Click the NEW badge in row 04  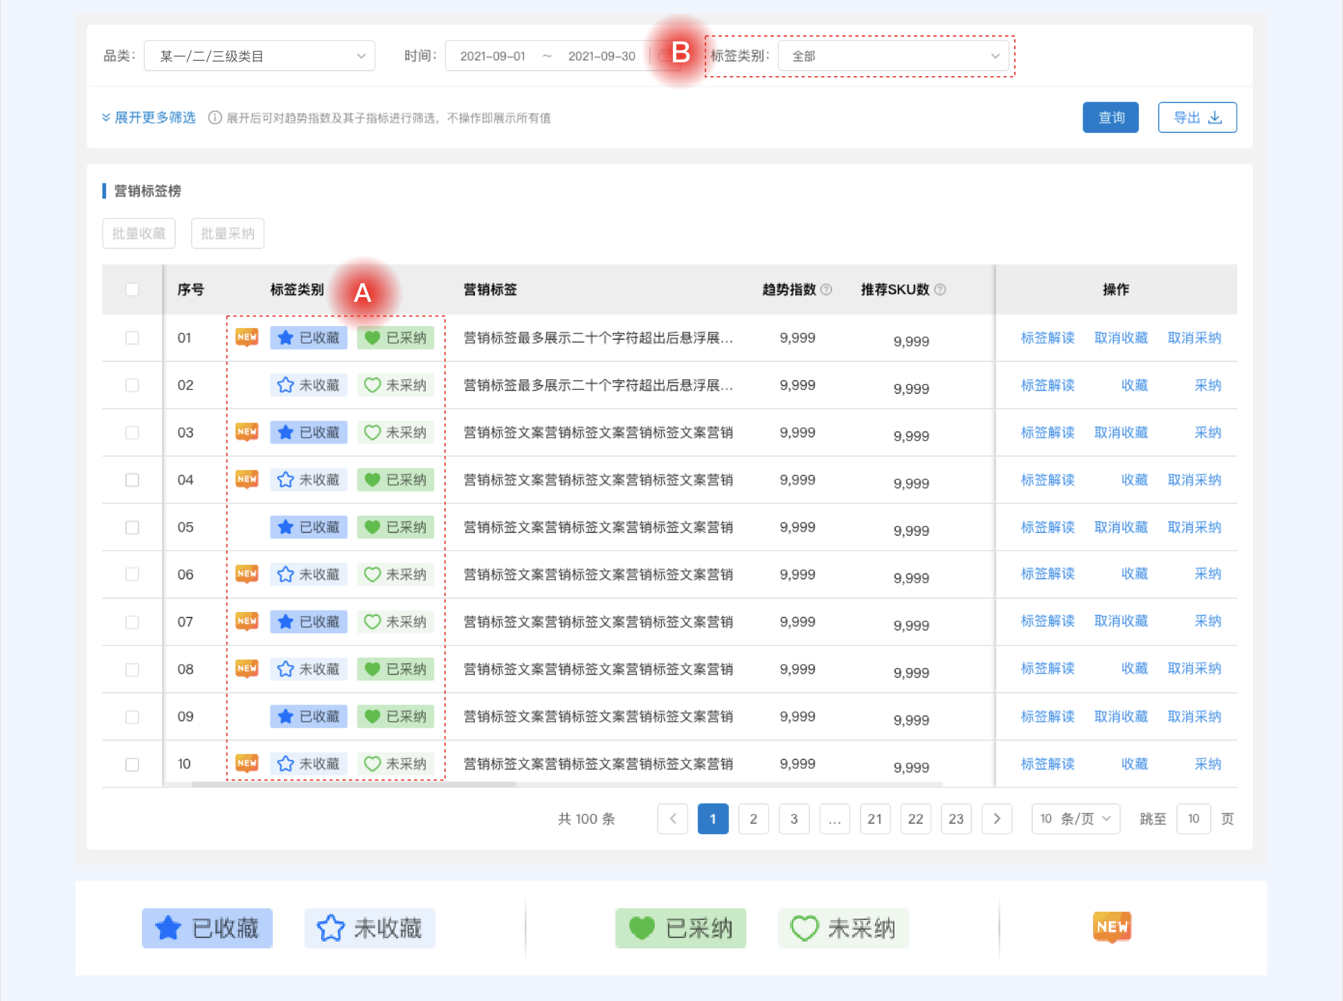pyautogui.click(x=247, y=480)
